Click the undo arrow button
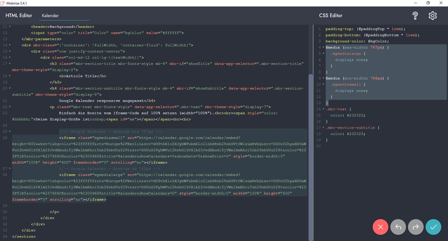Screen dimensions: 448x241 pos(398,227)
